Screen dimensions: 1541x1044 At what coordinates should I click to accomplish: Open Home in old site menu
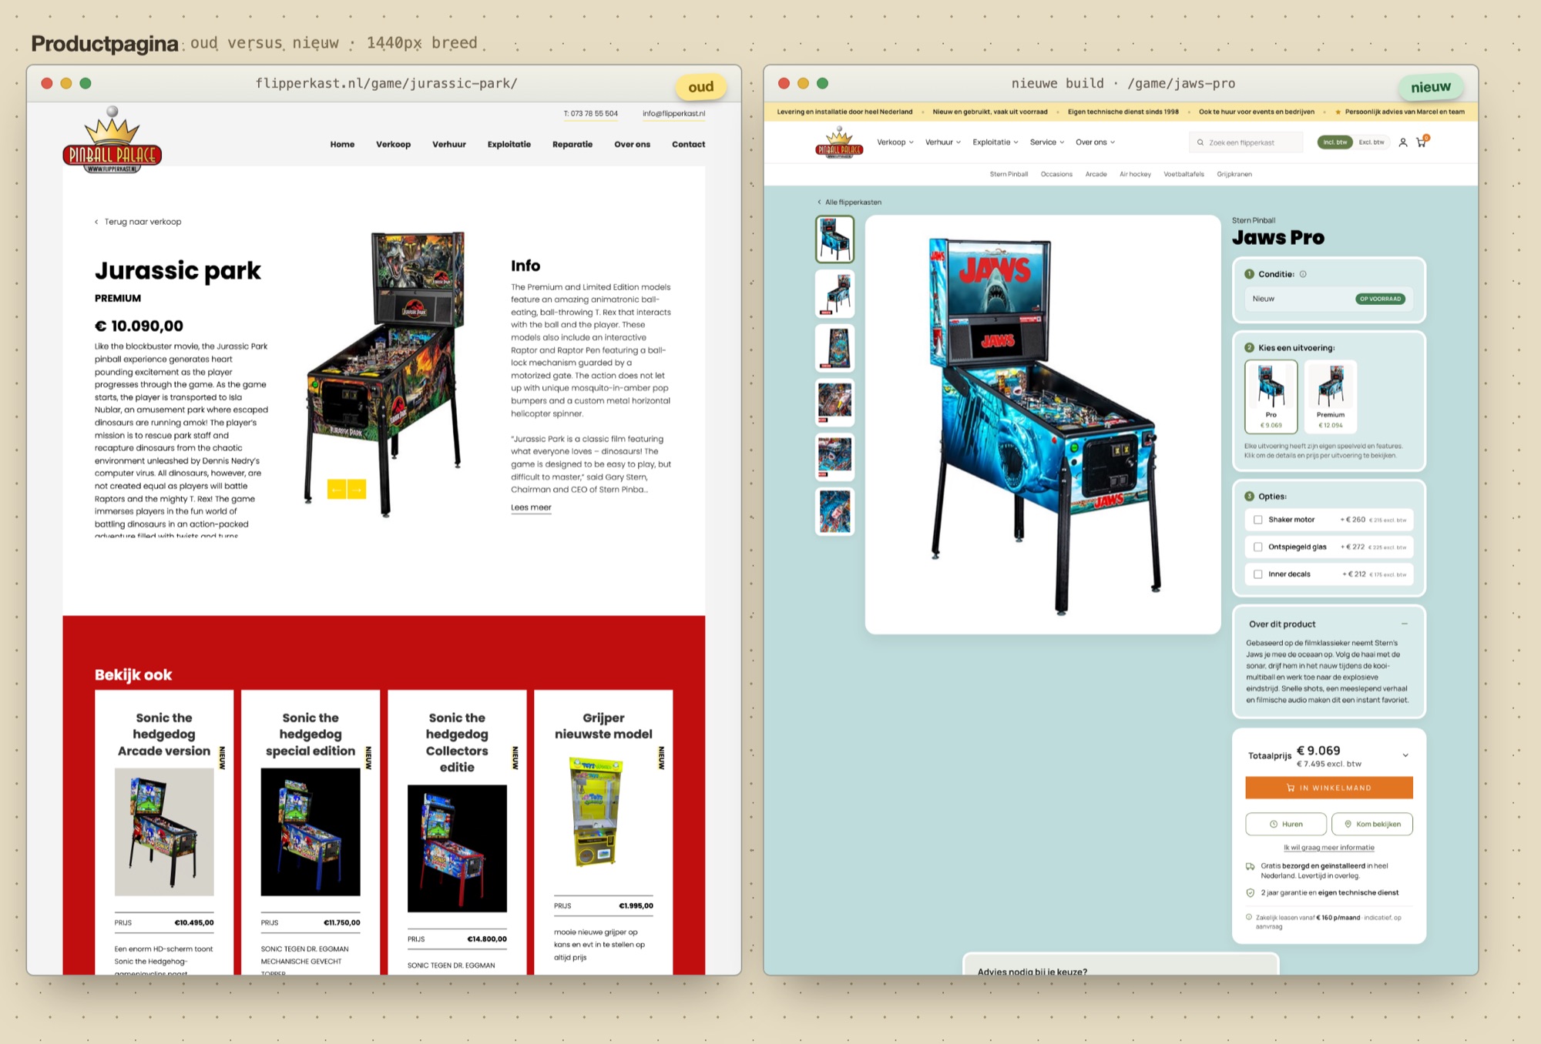[342, 145]
